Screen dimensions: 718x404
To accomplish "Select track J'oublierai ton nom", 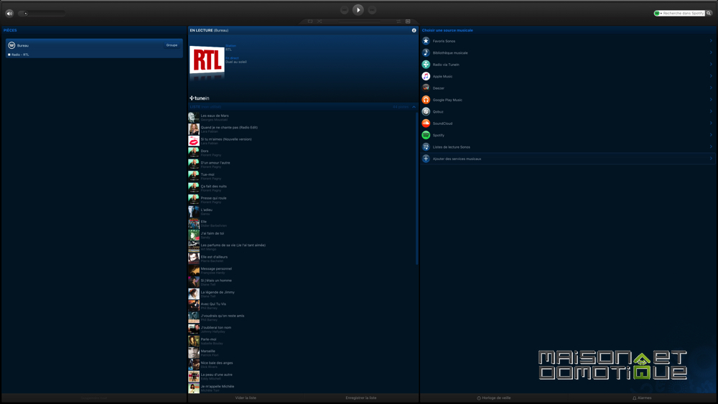I will (302, 329).
